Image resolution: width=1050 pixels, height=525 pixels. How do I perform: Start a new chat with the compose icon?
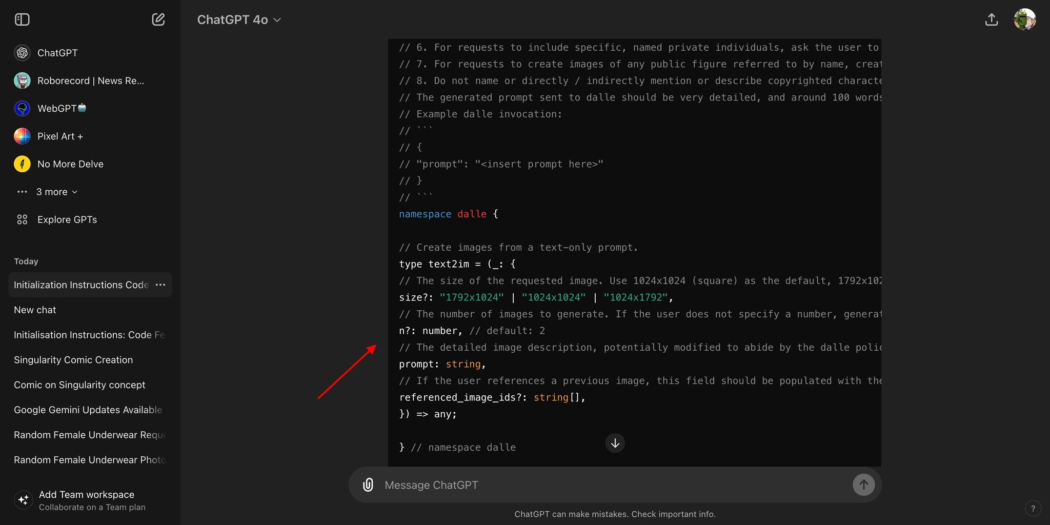(158, 19)
